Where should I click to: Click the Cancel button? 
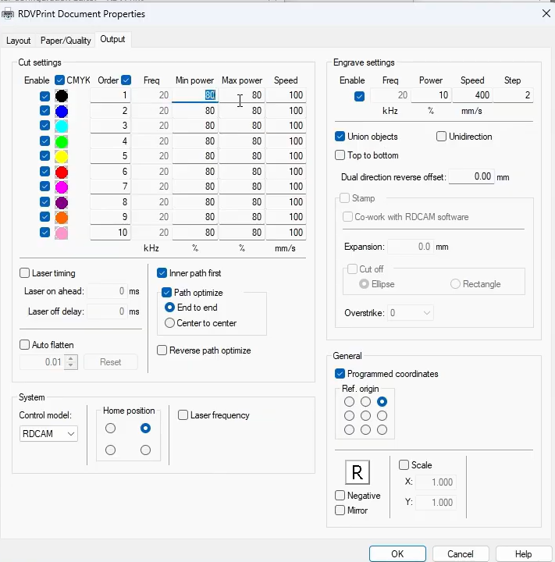[460, 553]
